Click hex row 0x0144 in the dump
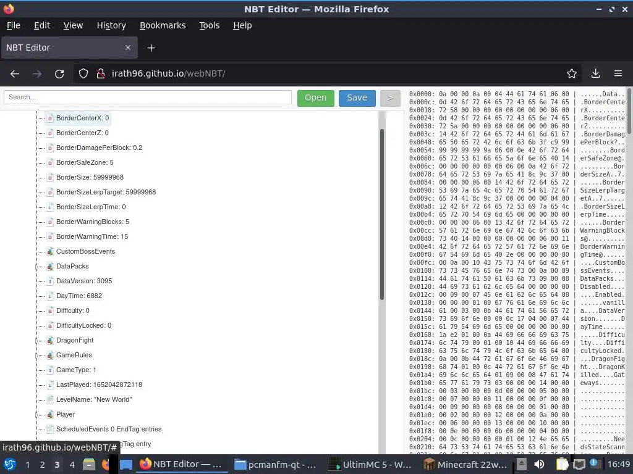 517,311
